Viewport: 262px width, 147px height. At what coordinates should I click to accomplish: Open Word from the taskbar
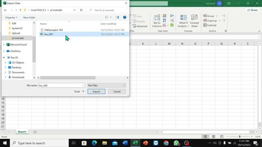coord(125,143)
